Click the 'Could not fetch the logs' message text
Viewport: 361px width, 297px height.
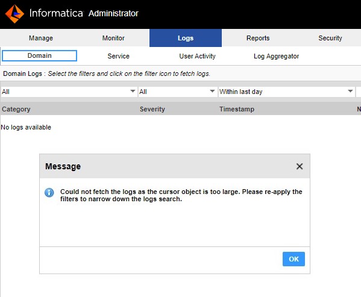click(x=181, y=195)
